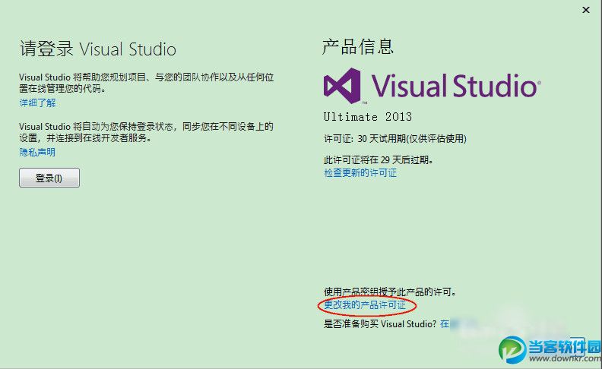The image size is (602, 369).
Task: Click the 此许可证将在 29 天后过期 text
Action: (x=379, y=159)
